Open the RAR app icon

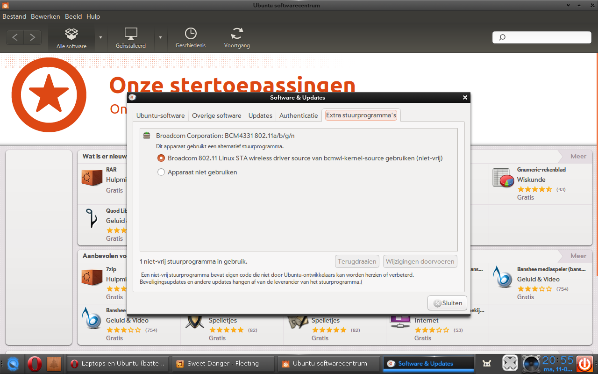point(92,178)
